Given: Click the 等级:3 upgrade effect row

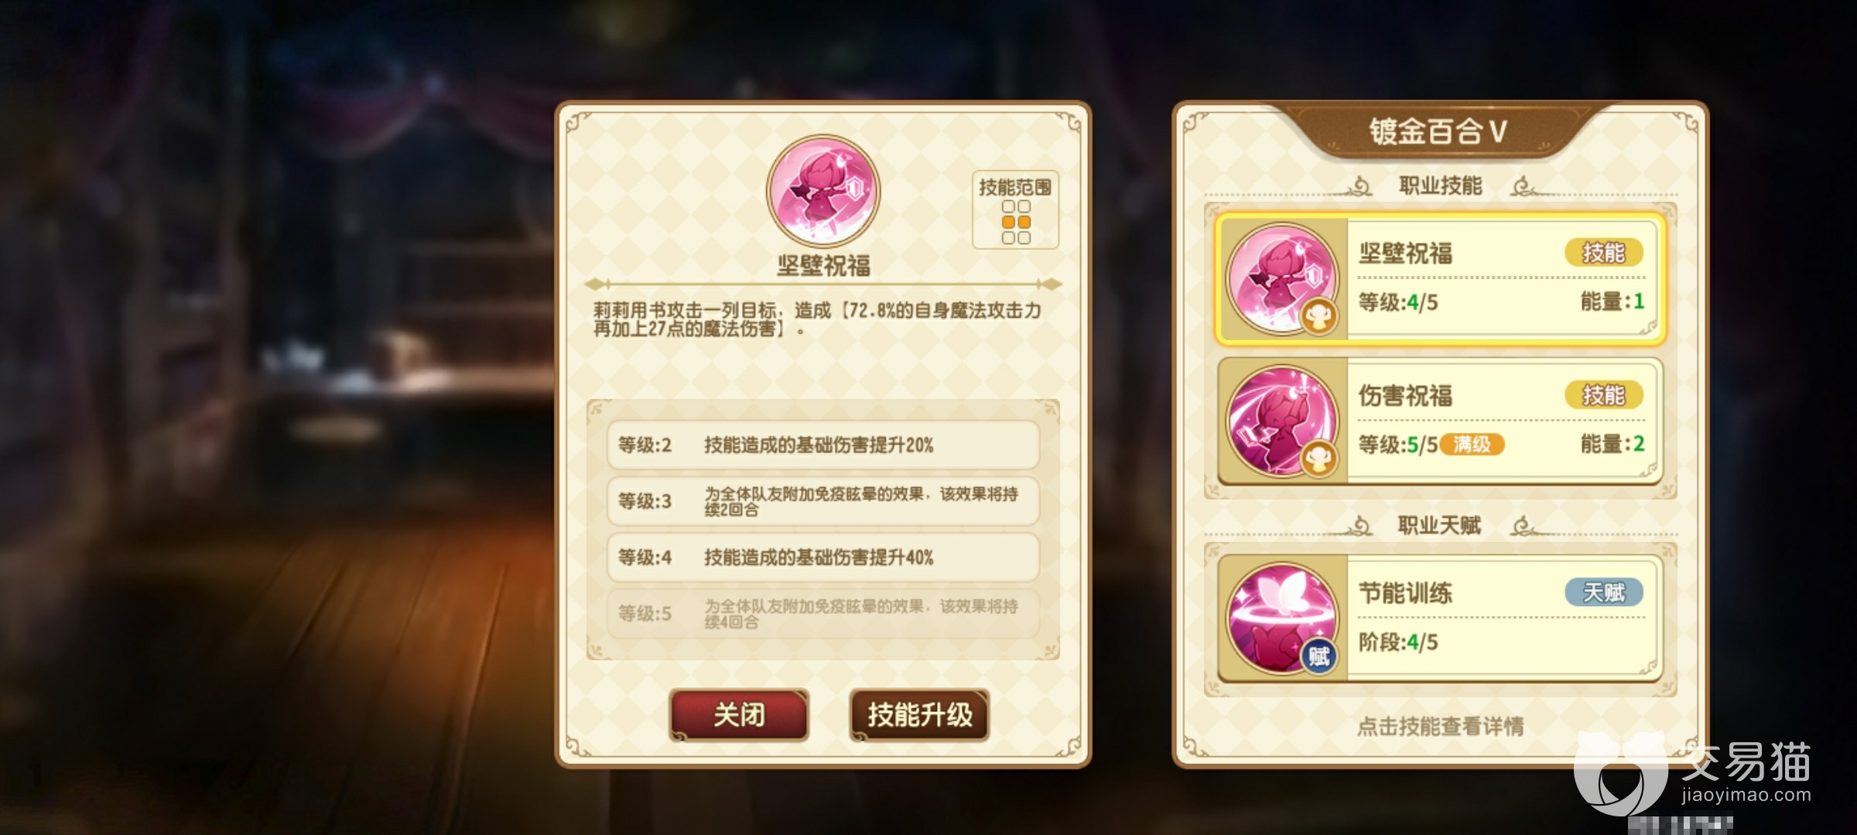Looking at the screenshot, I should 822,501.
